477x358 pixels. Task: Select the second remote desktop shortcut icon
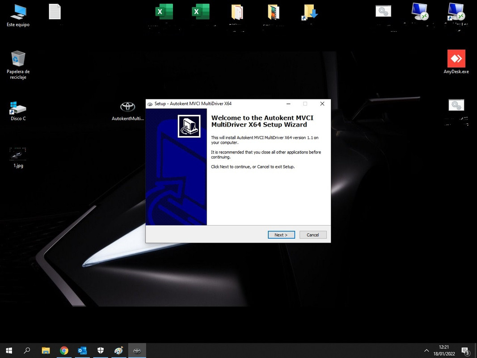pyautogui.click(x=456, y=12)
